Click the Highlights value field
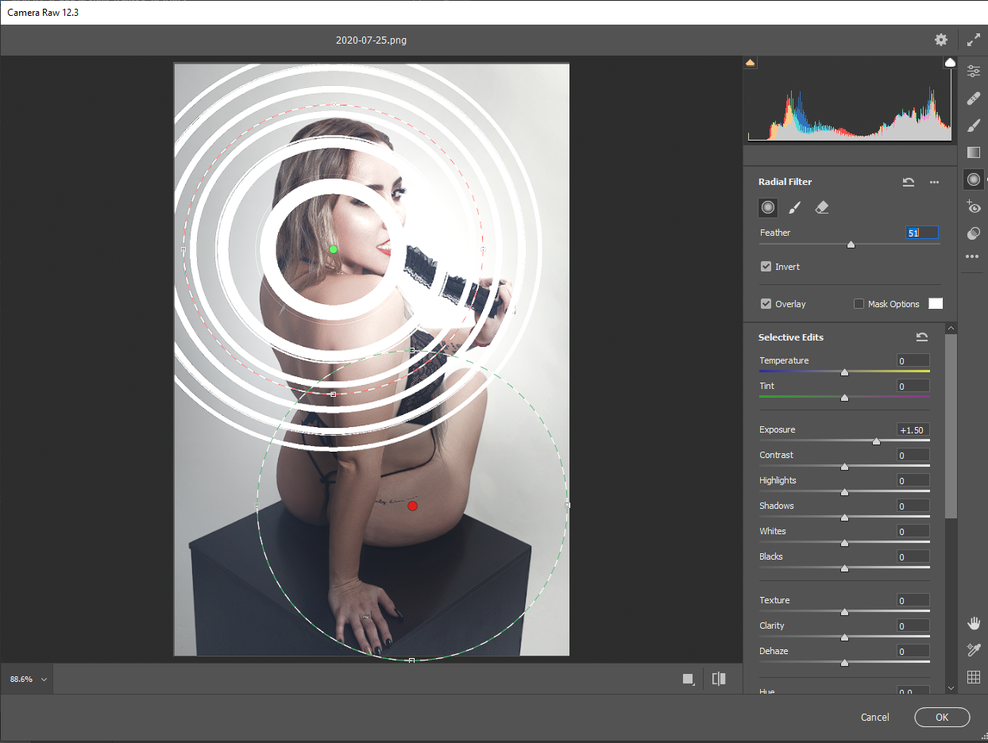The width and height of the screenshot is (988, 743). coord(913,480)
